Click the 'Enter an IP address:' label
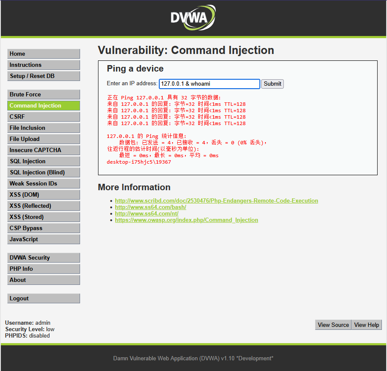387x371 pixels. click(x=132, y=84)
